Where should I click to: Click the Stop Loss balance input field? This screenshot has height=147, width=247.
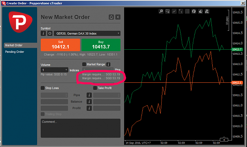(x=55, y=102)
